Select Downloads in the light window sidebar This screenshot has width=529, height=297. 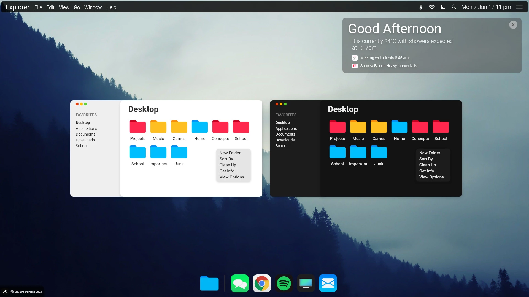[85, 140]
